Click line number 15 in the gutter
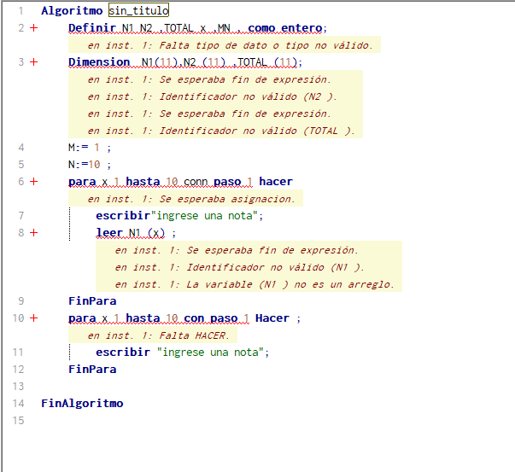Viewport: 515px width, 472px height. point(19,421)
